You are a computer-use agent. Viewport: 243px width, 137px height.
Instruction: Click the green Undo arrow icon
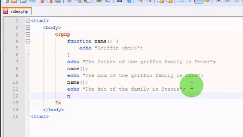point(99,1)
